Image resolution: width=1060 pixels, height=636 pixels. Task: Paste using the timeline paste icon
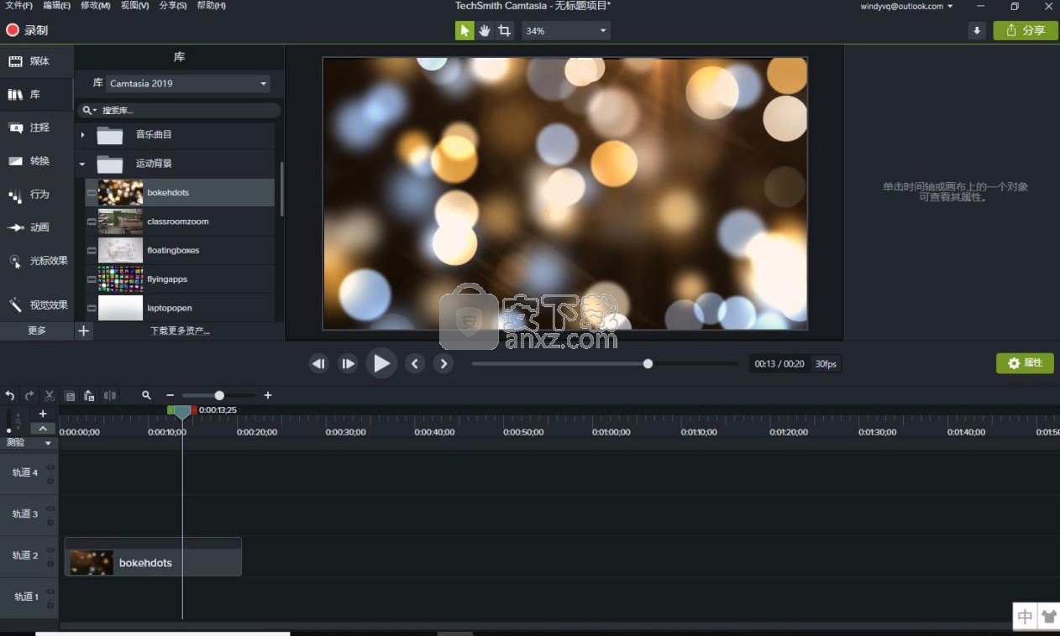pos(89,395)
